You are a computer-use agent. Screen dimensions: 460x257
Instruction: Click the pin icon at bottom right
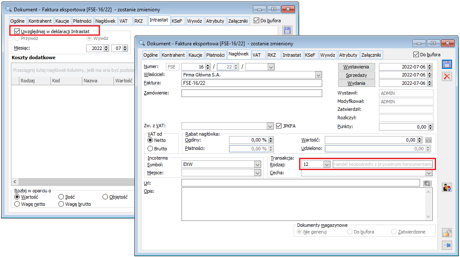pyautogui.click(x=447, y=245)
